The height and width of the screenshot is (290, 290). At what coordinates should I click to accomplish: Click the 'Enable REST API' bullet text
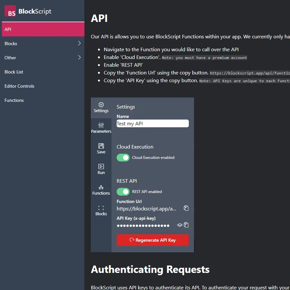point(123,65)
